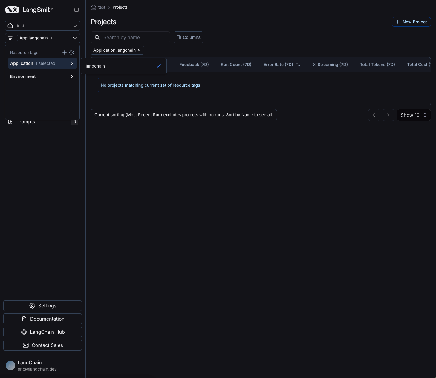Click the home icon in breadcrumb
This screenshot has height=378, width=436.
(94, 7)
